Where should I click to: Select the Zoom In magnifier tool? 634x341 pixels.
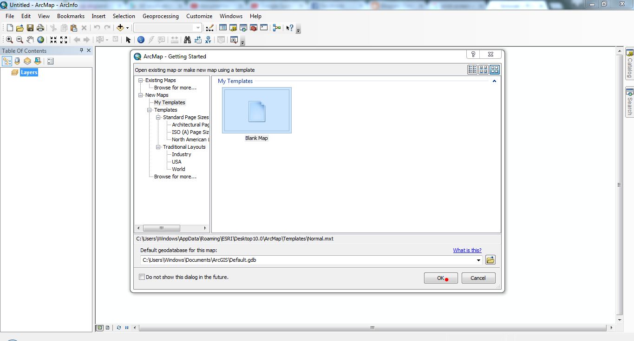click(x=9, y=40)
